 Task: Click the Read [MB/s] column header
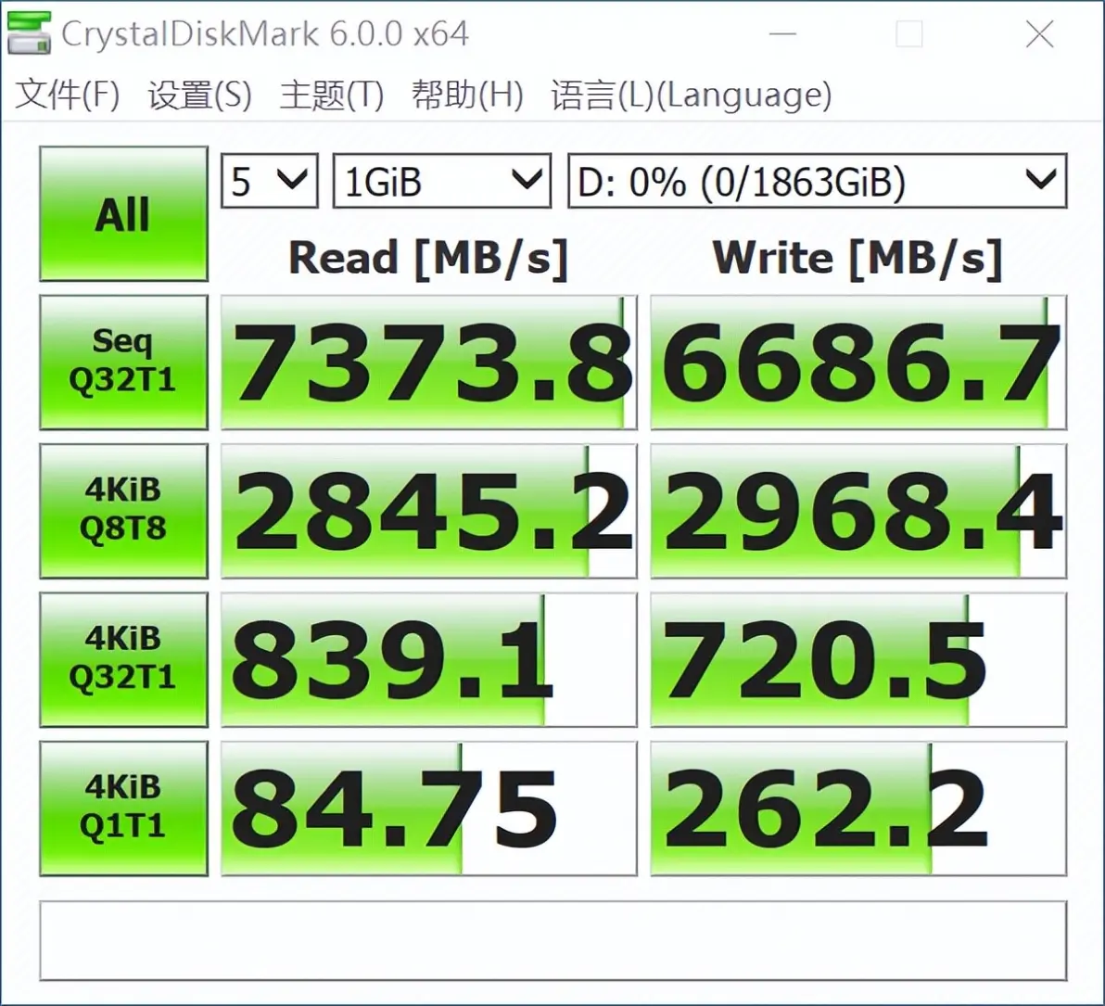(x=428, y=258)
